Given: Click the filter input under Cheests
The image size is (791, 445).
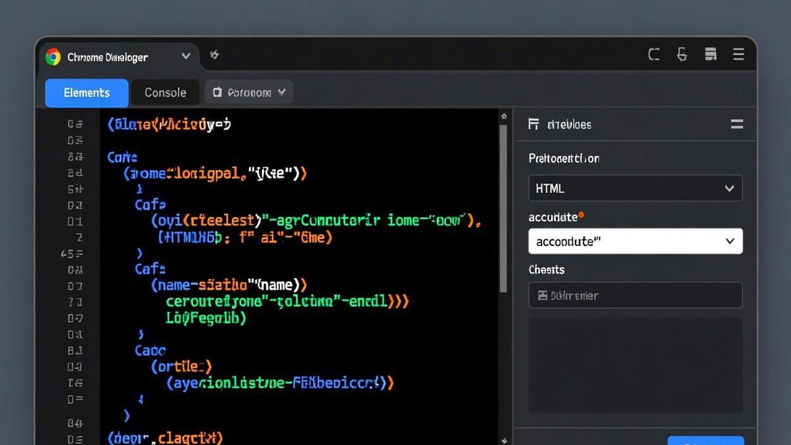Looking at the screenshot, I should click(x=635, y=295).
